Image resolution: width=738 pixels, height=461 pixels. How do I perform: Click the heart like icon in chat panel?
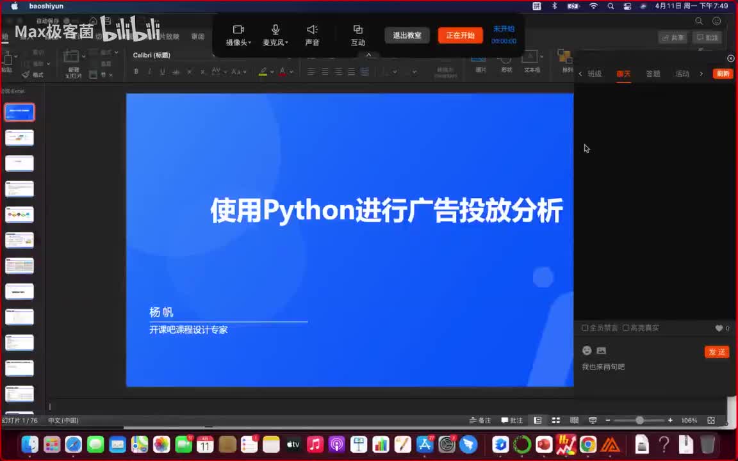point(719,328)
